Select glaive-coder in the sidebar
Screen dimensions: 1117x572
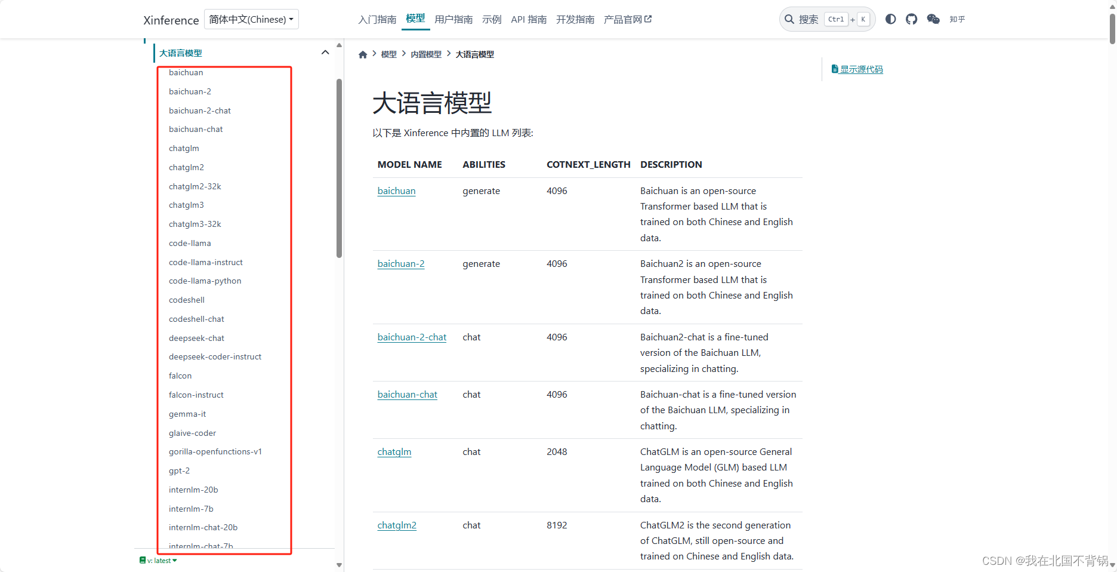(192, 433)
